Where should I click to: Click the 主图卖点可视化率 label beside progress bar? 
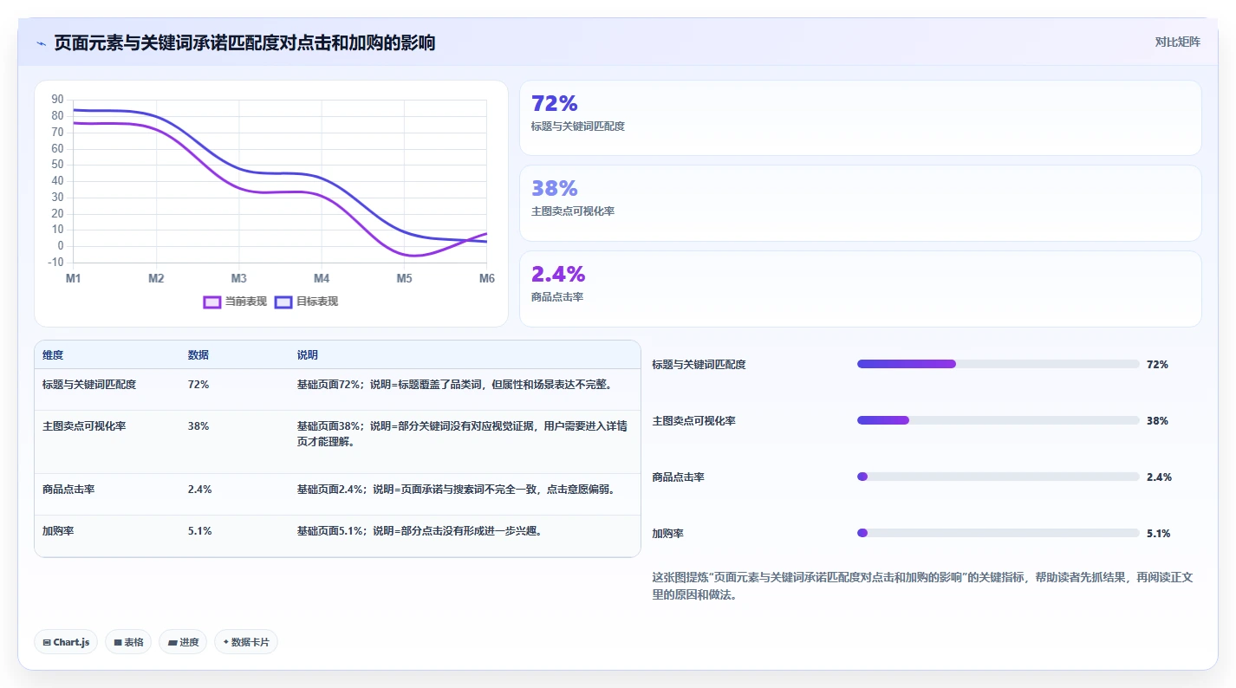tap(693, 420)
